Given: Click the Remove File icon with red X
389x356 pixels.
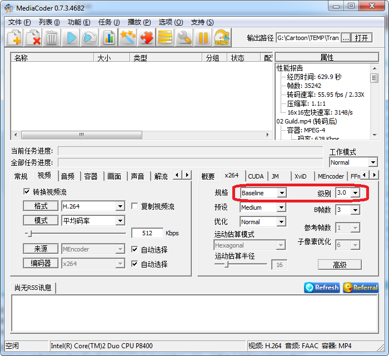Looking at the screenshot, I should click(x=33, y=38).
